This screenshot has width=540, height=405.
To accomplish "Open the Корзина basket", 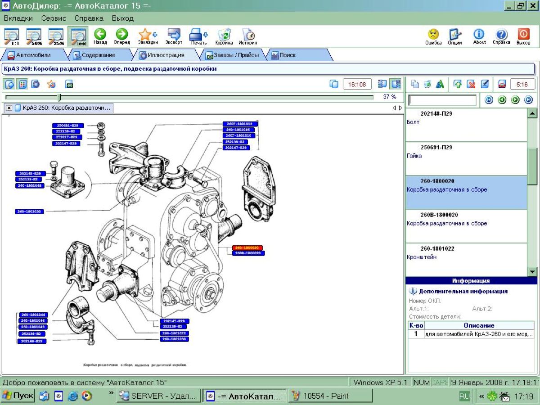I will [224, 36].
